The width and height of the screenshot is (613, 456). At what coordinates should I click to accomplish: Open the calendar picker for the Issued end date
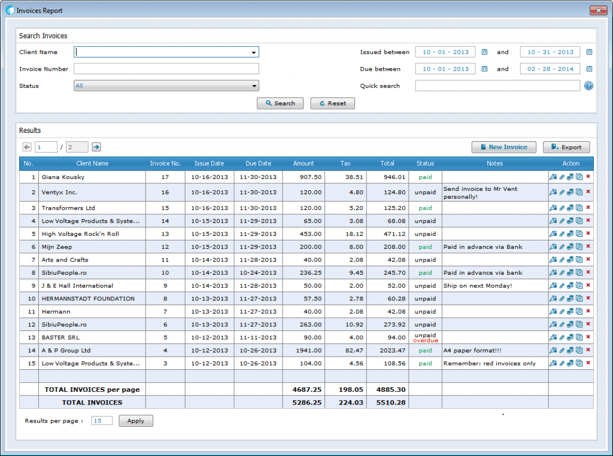pos(588,51)
